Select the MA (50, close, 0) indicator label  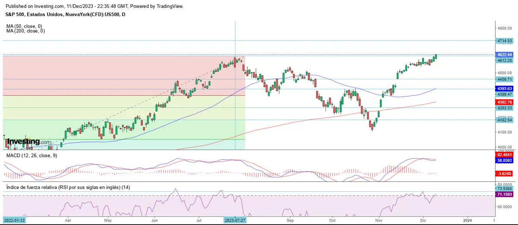(25, 26)
